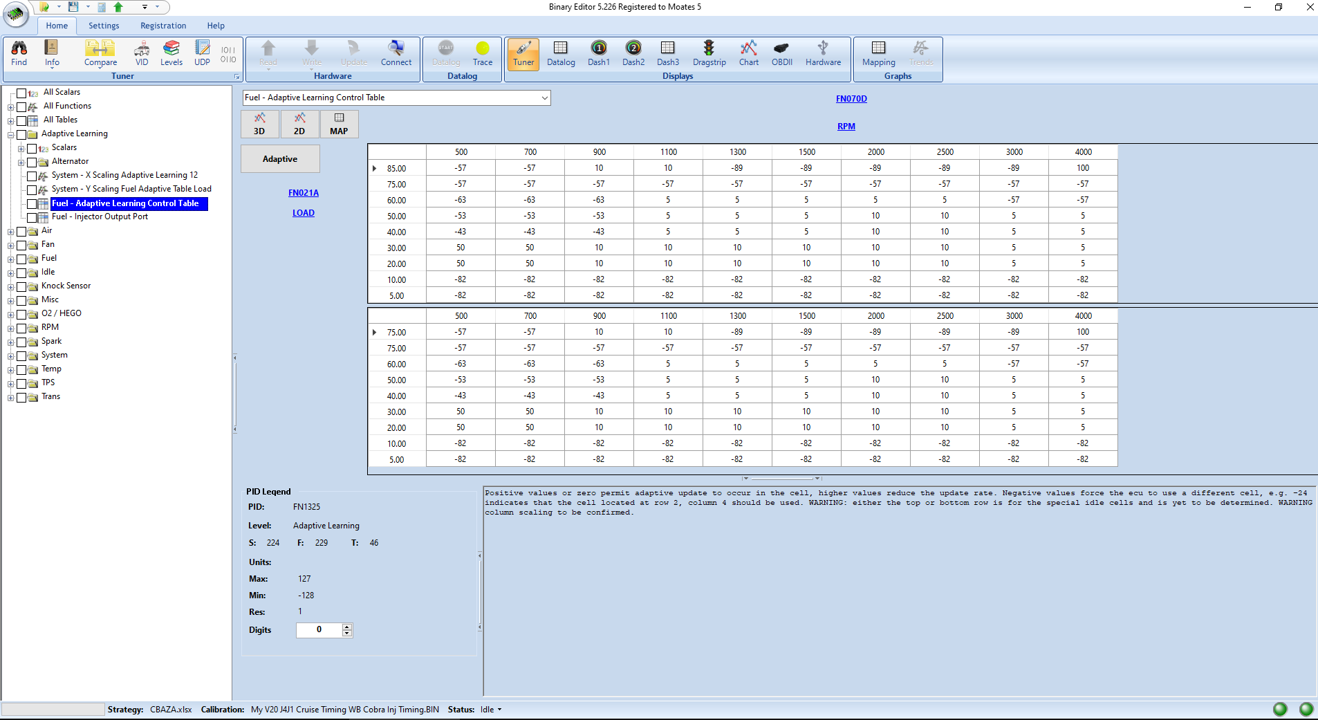The width and height of the screenshot is (1318, 720).
Task: Open the Registration tab
Action: 163,26
